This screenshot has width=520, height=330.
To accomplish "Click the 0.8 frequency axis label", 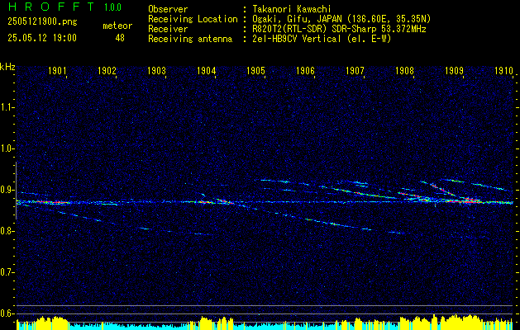I will click(x=7, y=231).
